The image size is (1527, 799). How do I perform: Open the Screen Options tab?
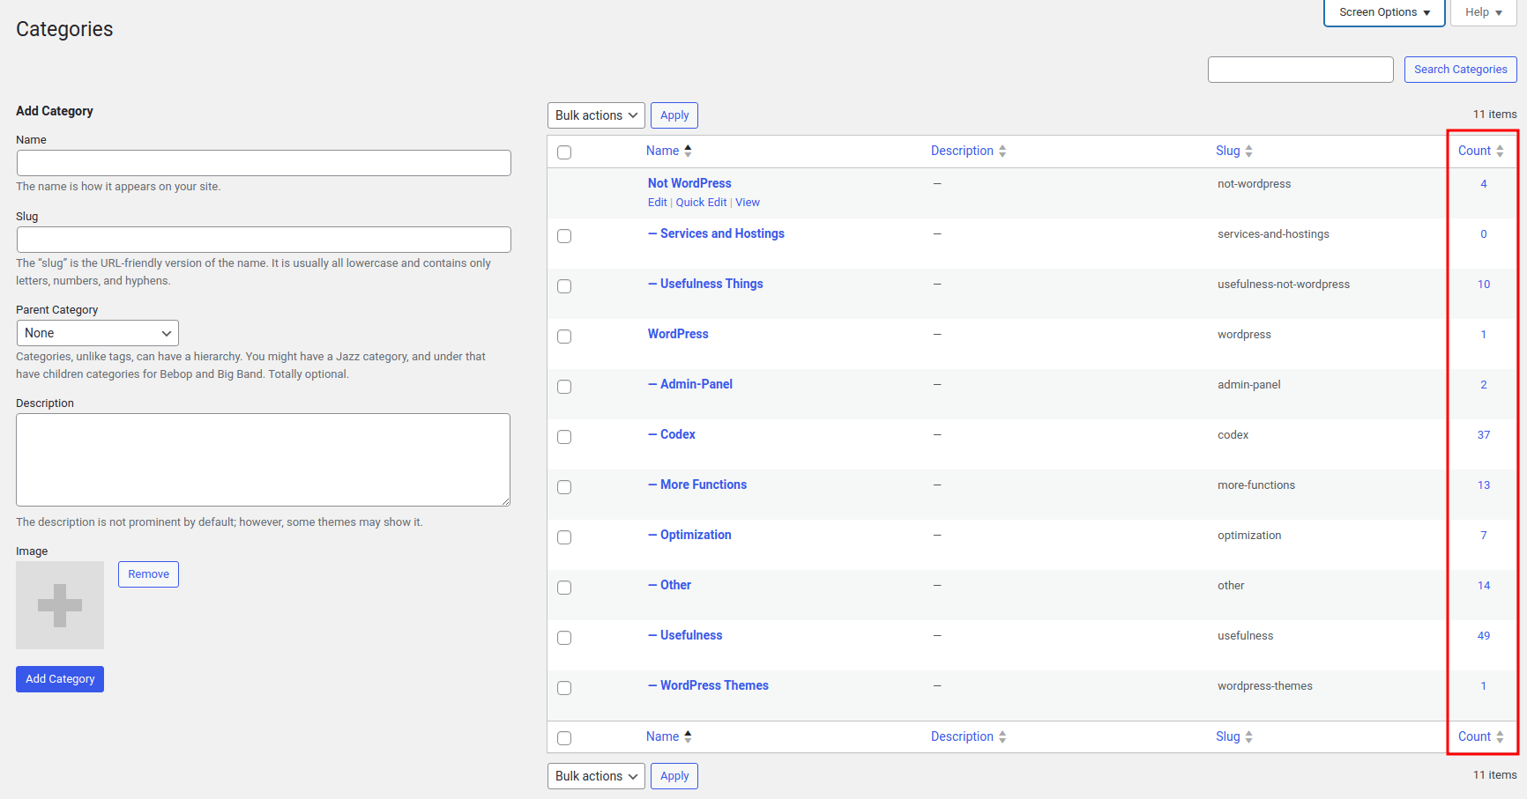[x=1384, y=12]
